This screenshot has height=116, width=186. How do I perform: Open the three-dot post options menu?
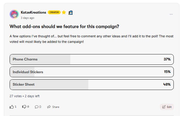pyautogui.click(x=171, y=14)
